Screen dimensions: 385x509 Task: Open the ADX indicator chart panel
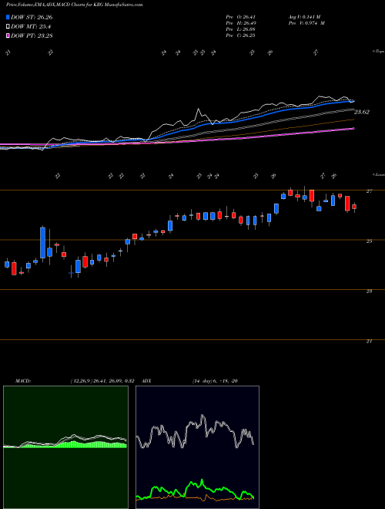pyautogui.click(x=197, y=447)
